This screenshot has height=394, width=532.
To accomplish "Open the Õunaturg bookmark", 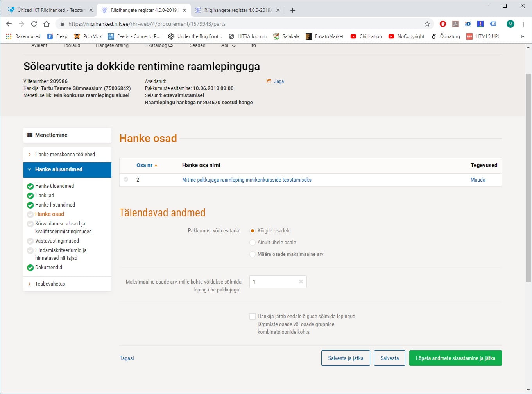I will coord(446,36).
